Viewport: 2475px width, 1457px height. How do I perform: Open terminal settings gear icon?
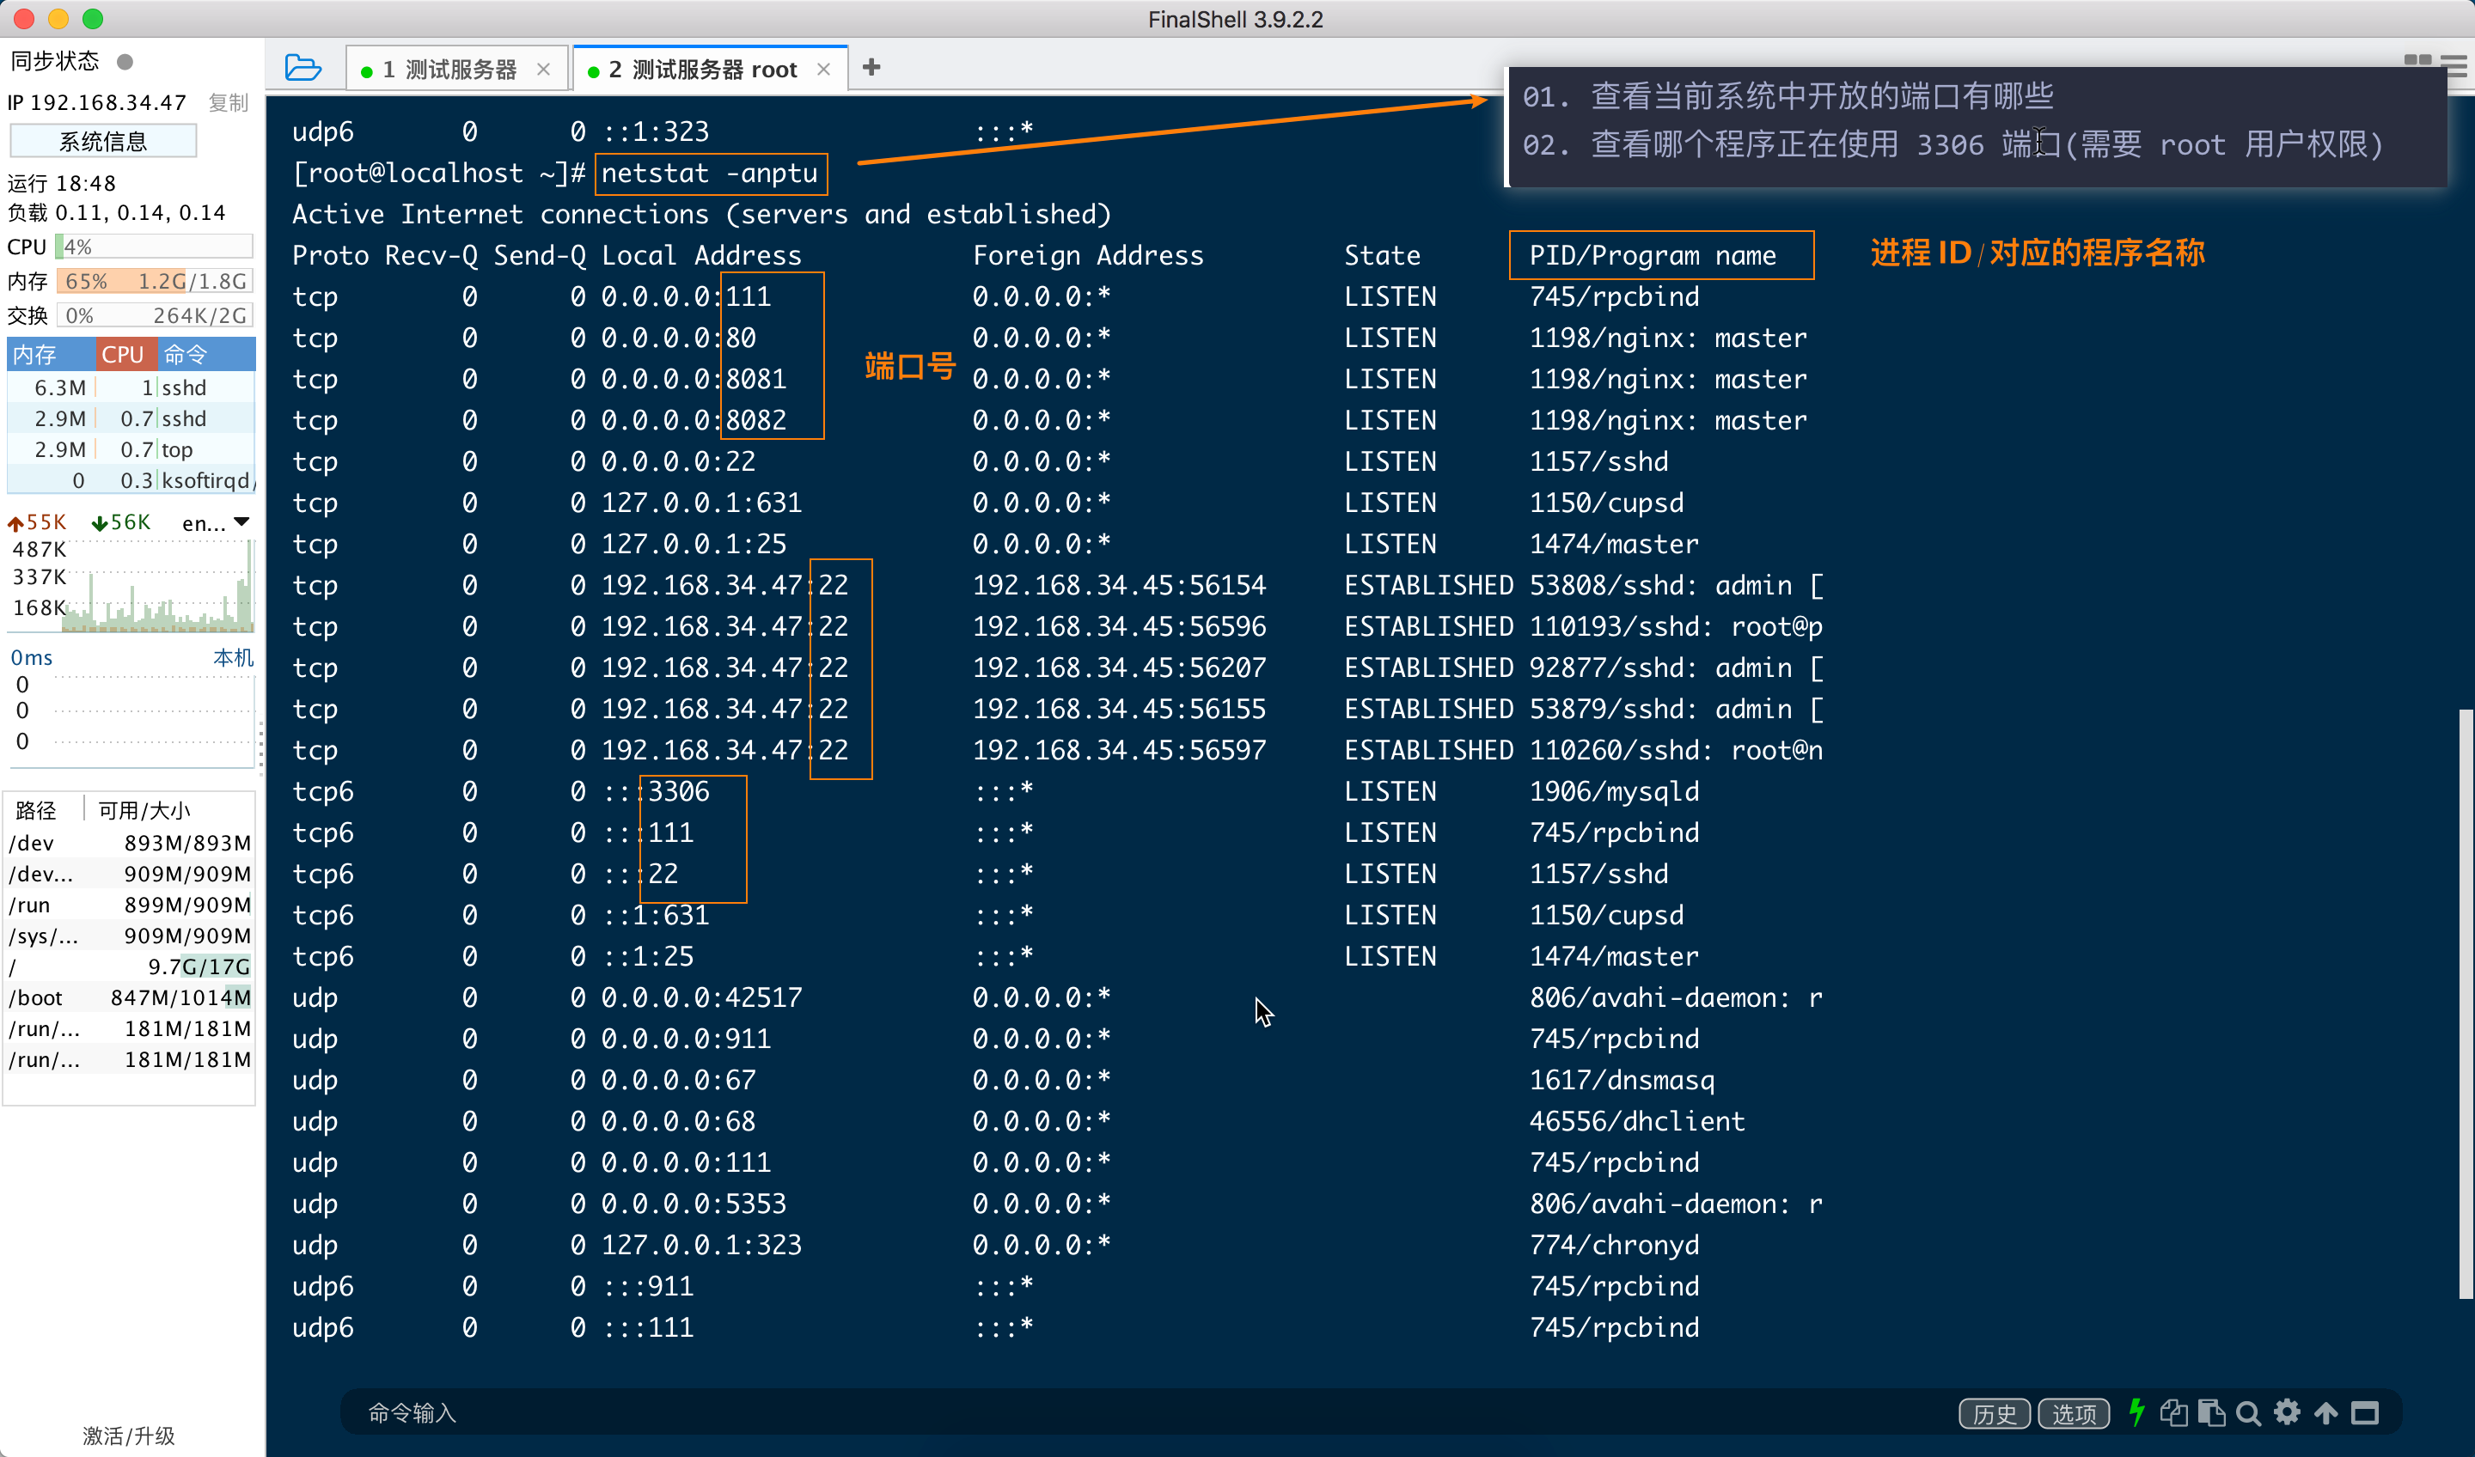[2288, 1411]
